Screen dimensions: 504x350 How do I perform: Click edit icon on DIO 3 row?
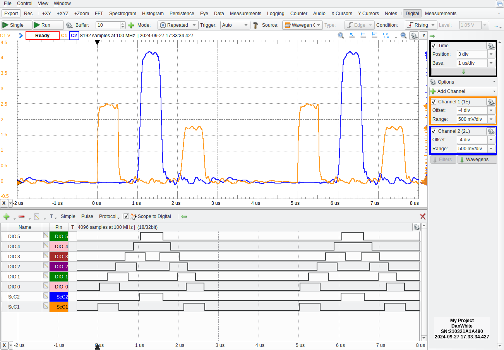coord(46,256)
